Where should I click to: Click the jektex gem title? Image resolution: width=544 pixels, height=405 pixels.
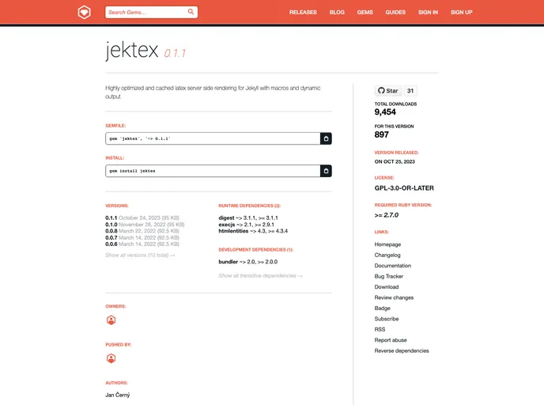[x=132, y=51]
